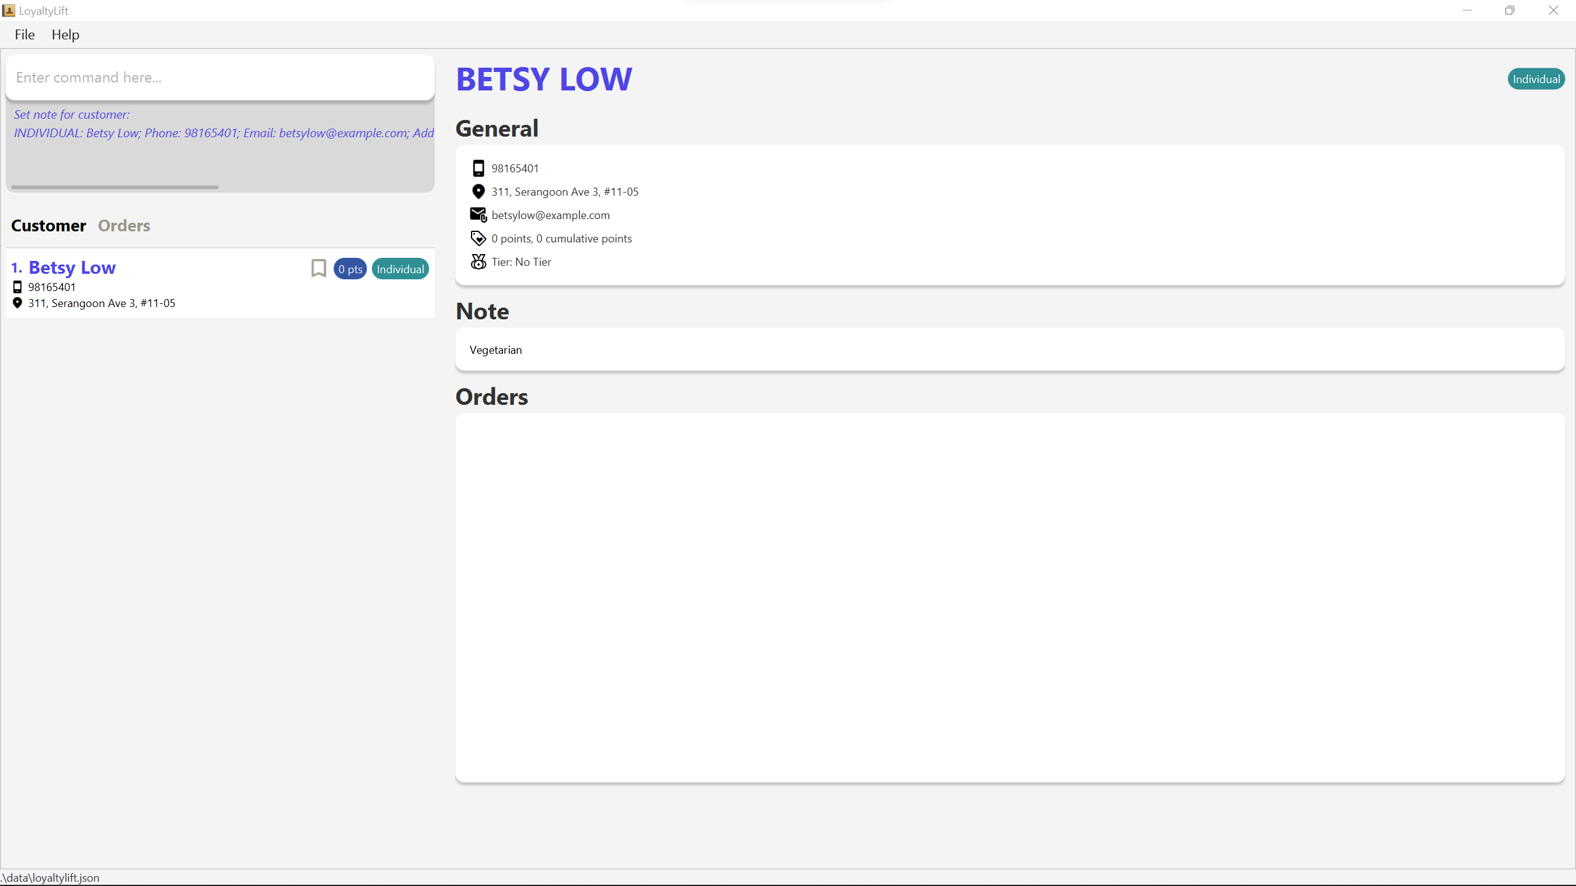1576x886 pixels.
Task: Click the LoyaltyLift app icon in title bar
Action: pos(9,10)
